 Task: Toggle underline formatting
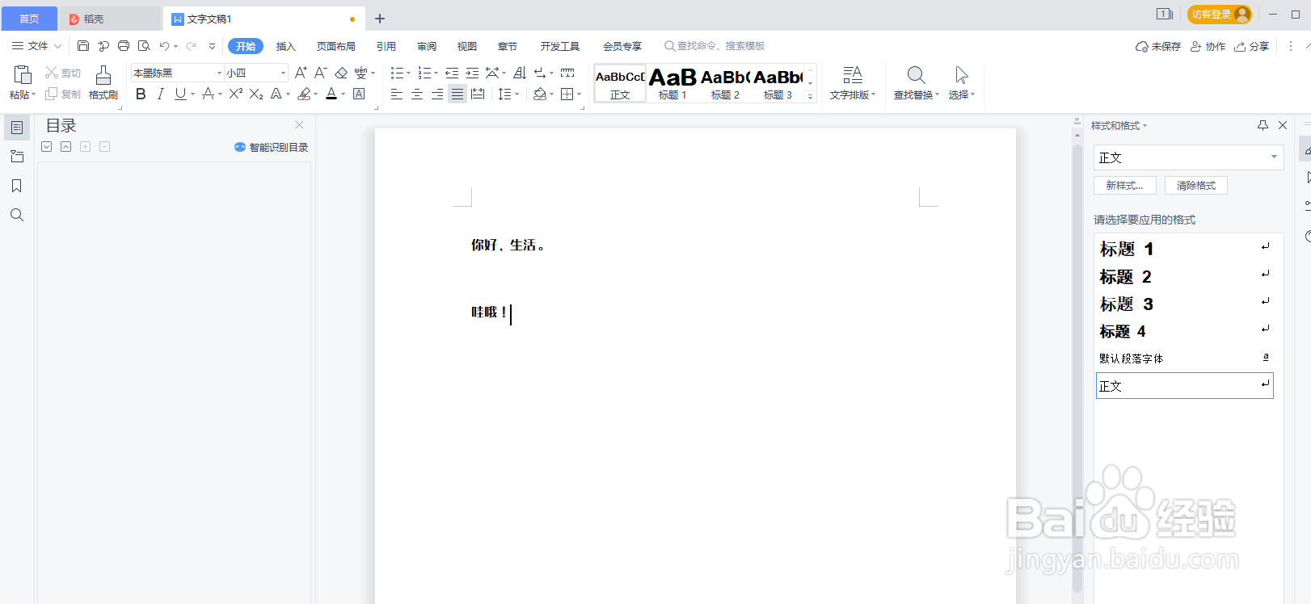[180, 94]
